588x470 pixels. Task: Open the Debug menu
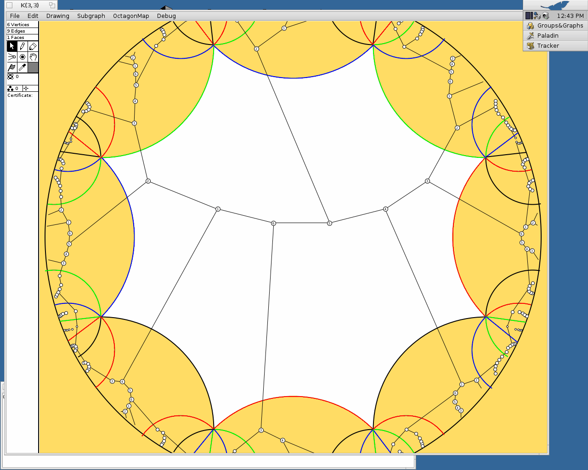pos(166,16)
